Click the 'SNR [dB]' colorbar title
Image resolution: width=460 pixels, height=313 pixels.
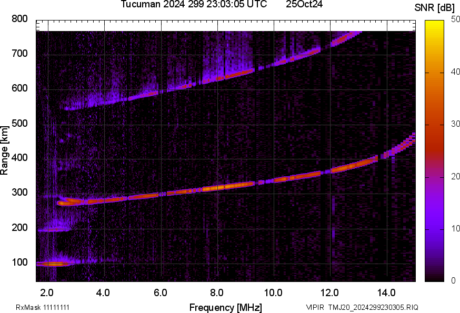tap(435, 8)
